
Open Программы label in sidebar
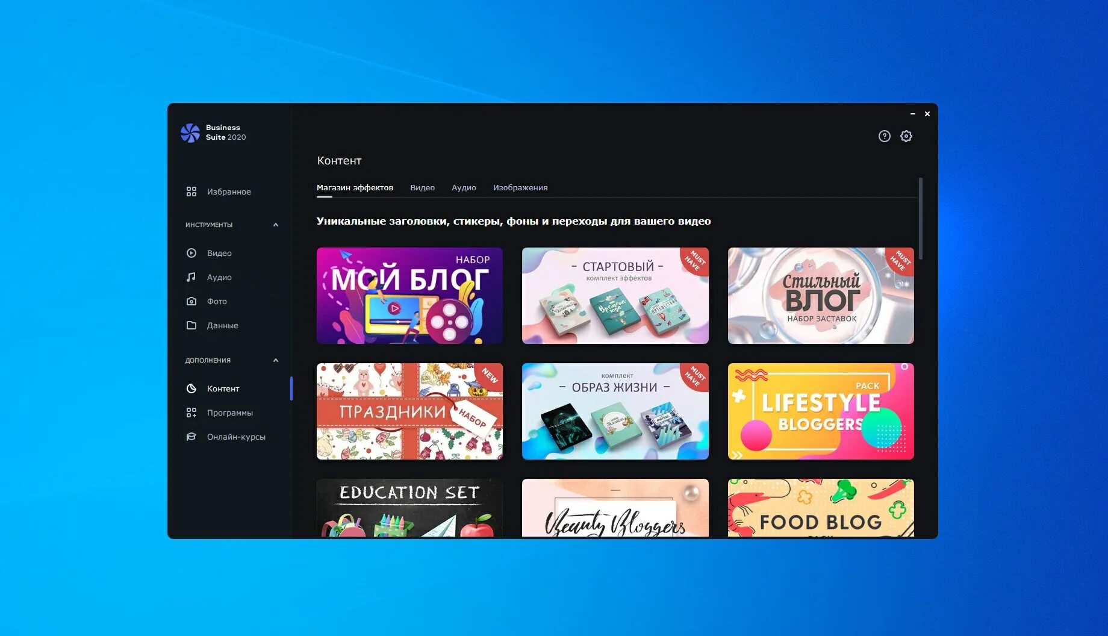tap(230, 413)
